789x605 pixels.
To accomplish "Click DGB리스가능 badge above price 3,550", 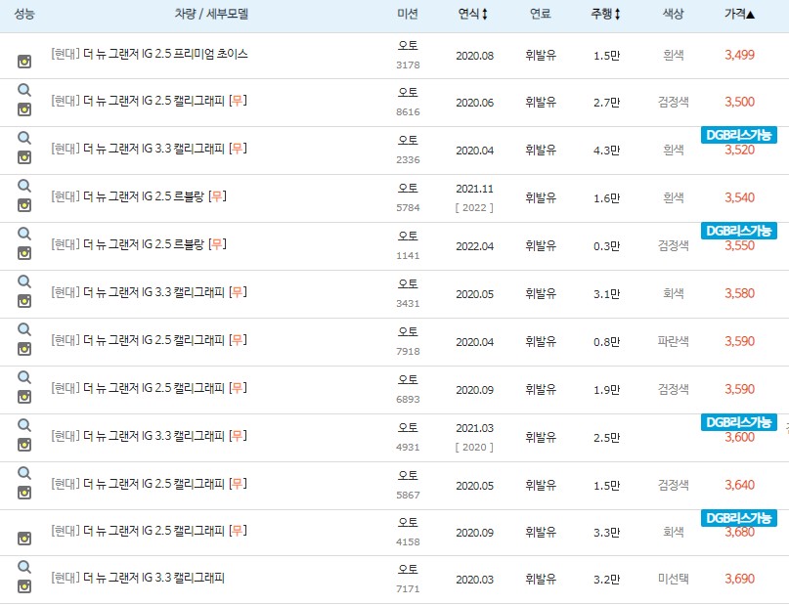I will coord(739,231).
